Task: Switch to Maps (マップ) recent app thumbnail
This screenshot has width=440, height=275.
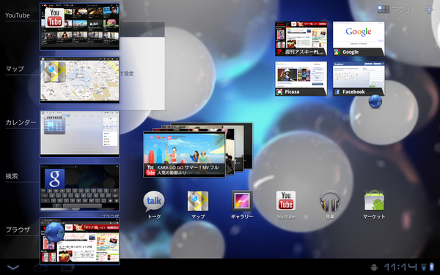Action: pos(80,80)
